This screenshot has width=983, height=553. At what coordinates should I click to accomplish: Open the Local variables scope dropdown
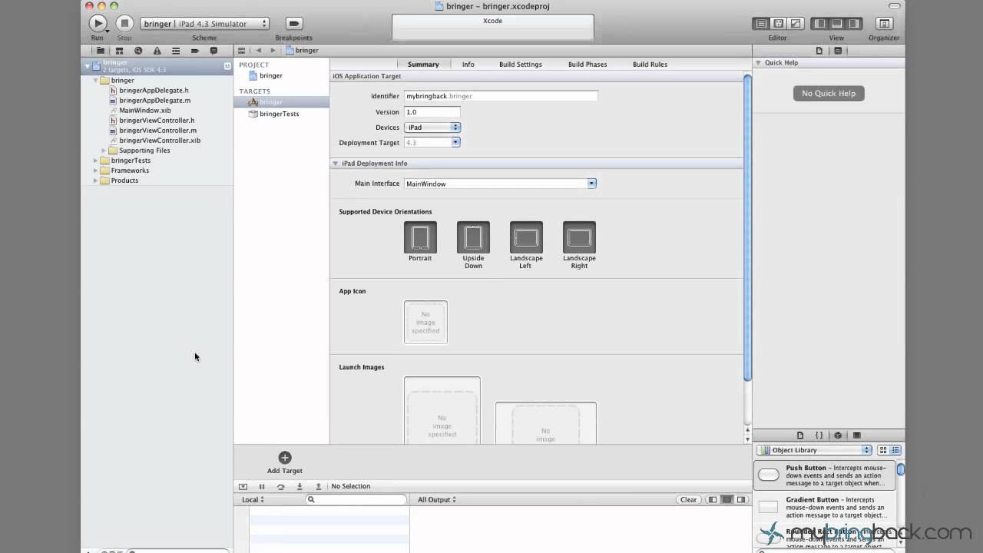[x=253, y=499]
